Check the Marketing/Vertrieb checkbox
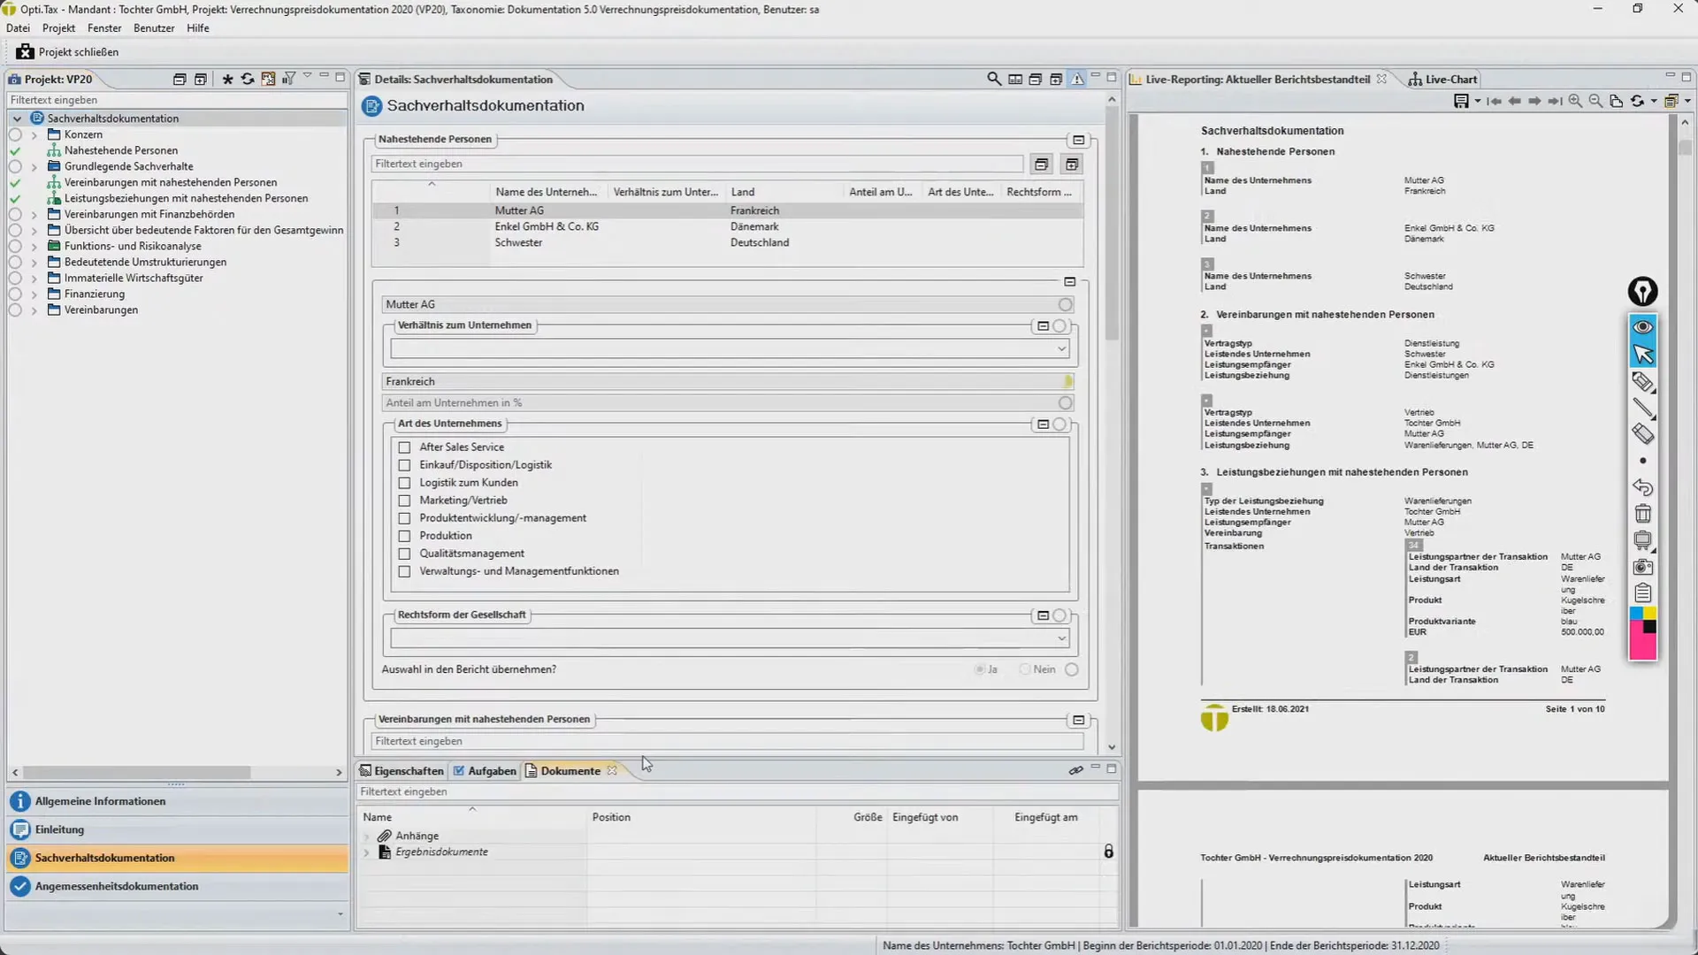1698x955 pixels. (404, 500)
